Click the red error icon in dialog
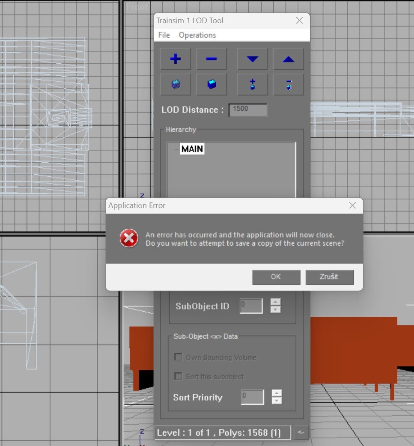The width and height of the screenshot is (414, 446). 128,238
